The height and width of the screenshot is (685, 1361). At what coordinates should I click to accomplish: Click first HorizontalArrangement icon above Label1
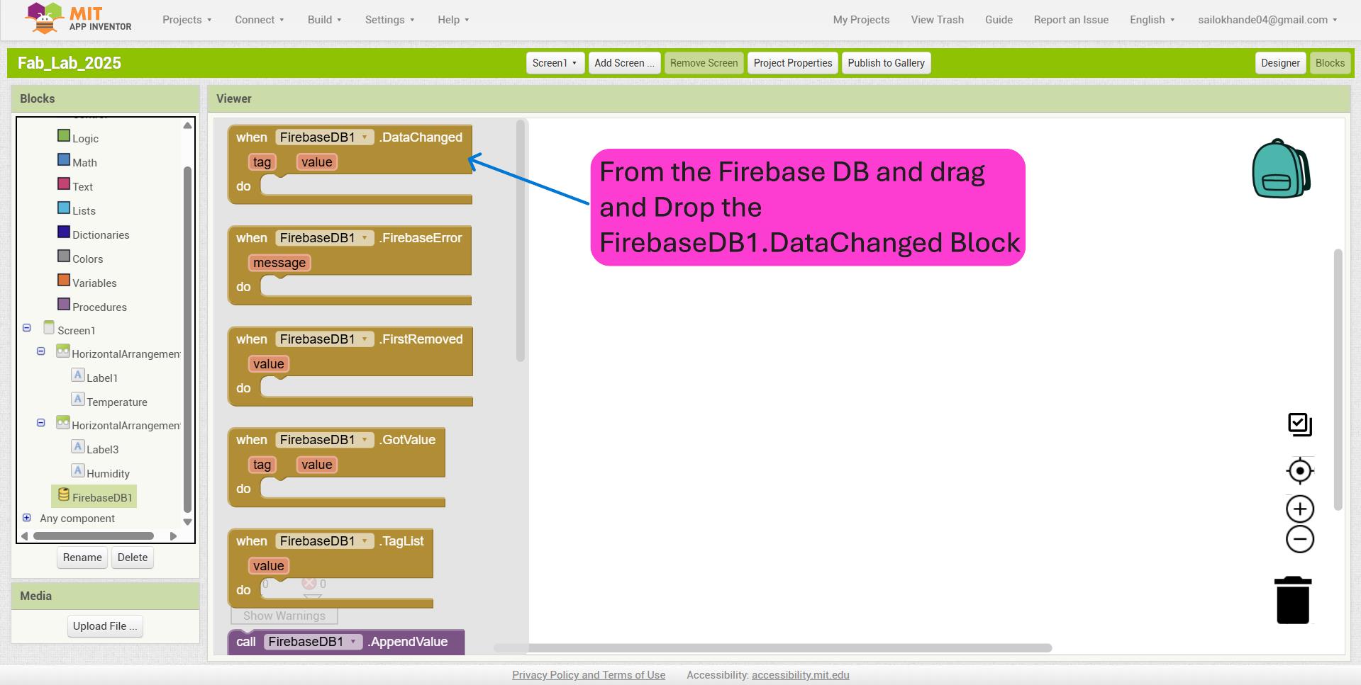(63, 351)
